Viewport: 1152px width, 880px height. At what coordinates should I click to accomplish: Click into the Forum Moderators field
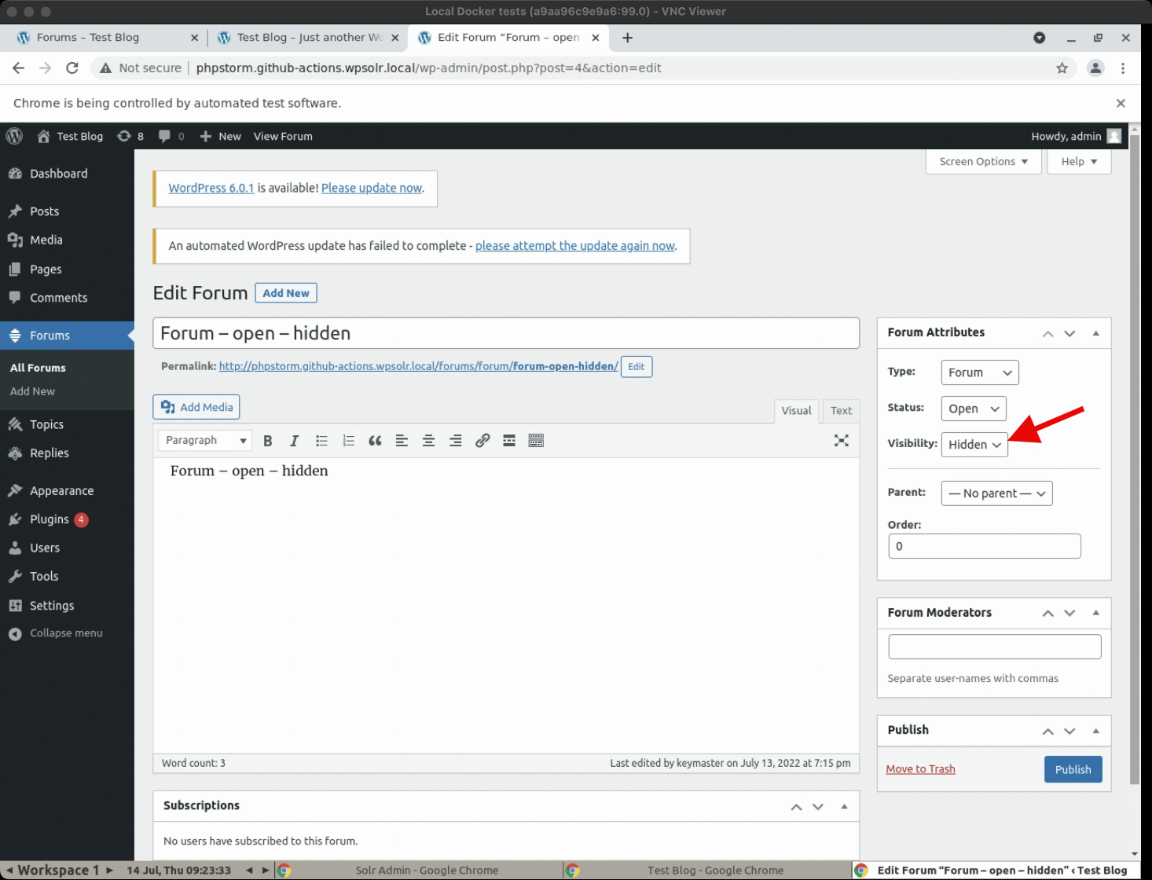(995, 647)
